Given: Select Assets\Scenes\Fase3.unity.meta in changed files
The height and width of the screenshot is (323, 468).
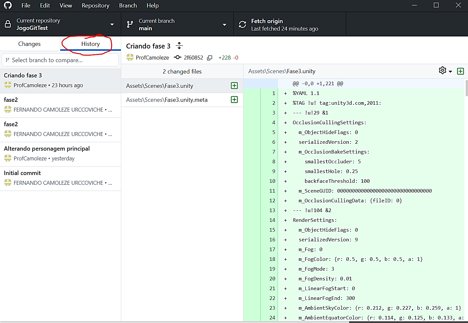Looking at the screenshot, I should coord(167,100).
